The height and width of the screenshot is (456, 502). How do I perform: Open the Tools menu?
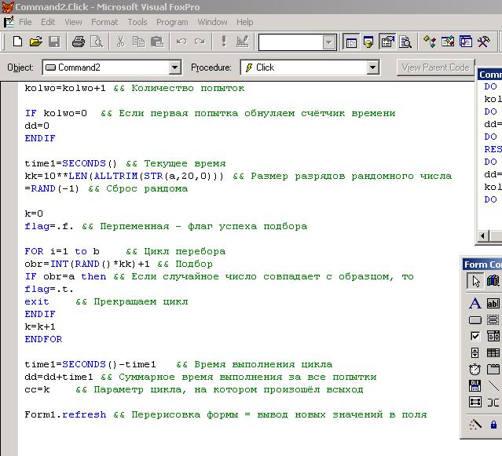click(137, 22)
